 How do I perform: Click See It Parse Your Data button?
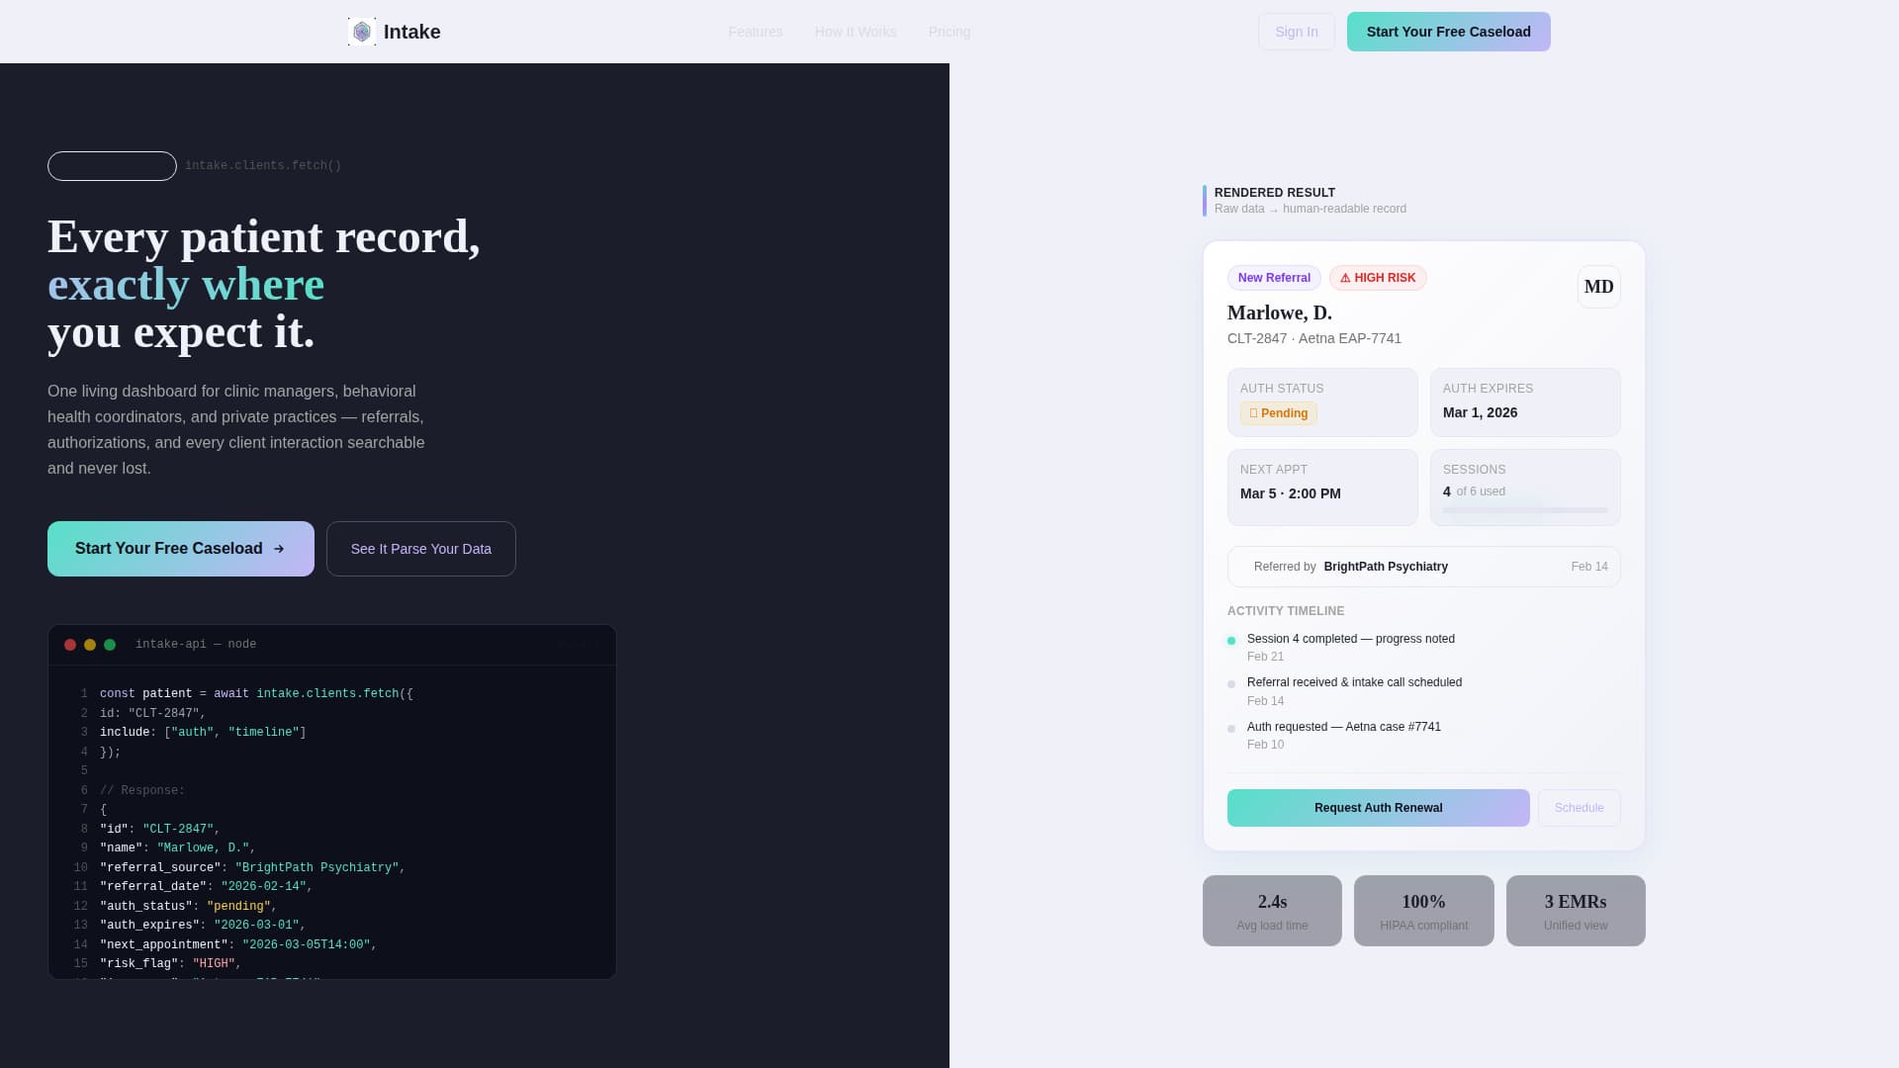tap(421, 549)
